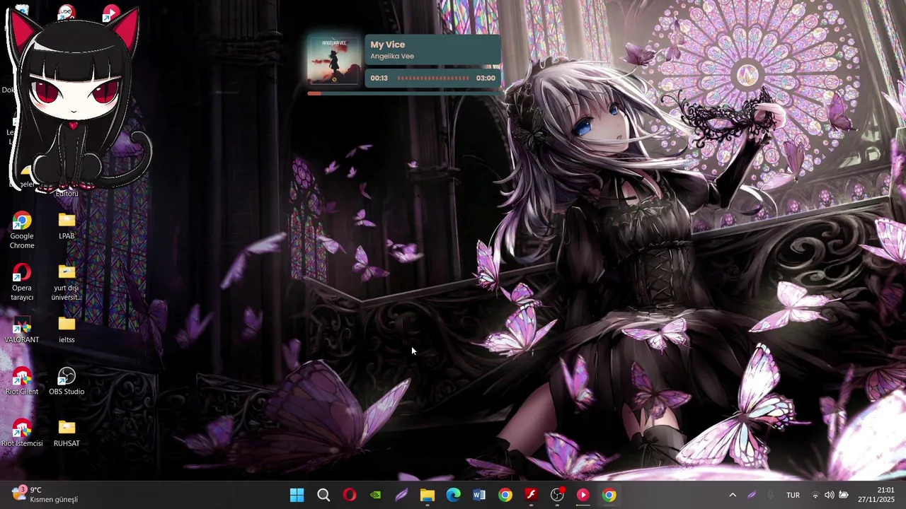Click the 00:13 elapsed time label
The height and width of the screenshot is (509, 906).
point(379,78)
